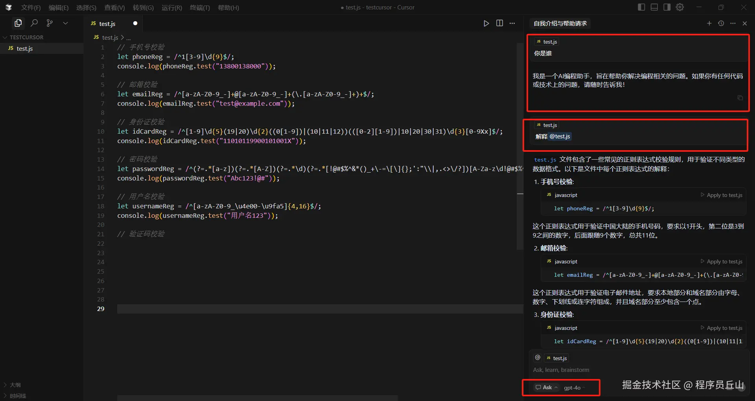Screen dimensions: 755x401
Task: Click the breadcrumb ellipsis symbol
Action: point(129,38)
